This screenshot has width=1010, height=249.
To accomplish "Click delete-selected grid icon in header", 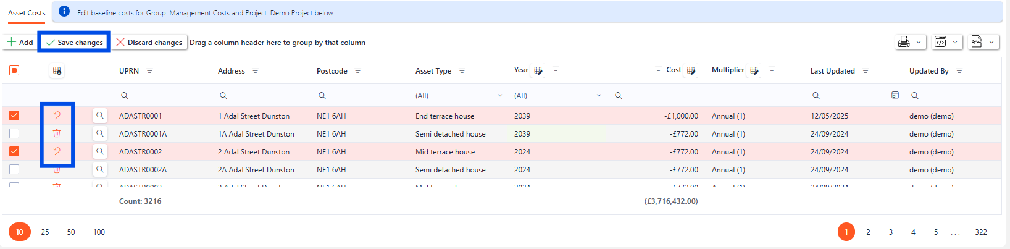I will pos(57,71).
